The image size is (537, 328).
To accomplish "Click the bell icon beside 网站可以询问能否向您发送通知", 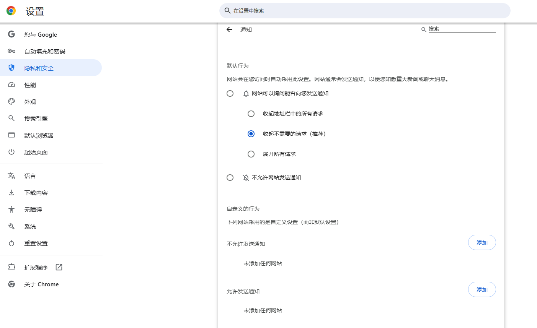I will (246, 93).
